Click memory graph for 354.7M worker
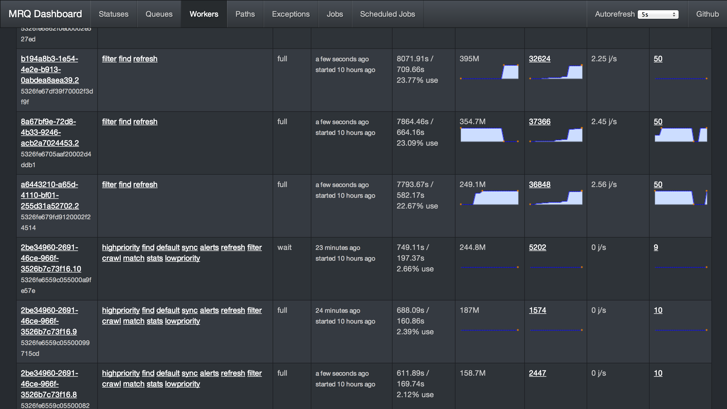 pyautogui.click(x=489, y=135)
